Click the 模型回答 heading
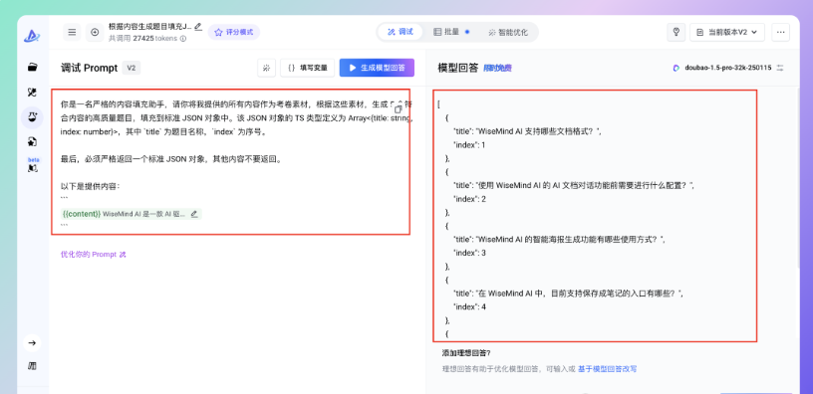 pyautogui.click(x=458, y=68)
